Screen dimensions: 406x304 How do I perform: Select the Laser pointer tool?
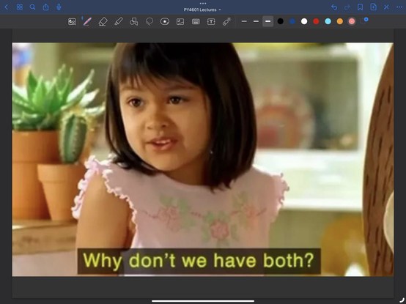pyautogui.click(x=226, y=21)
